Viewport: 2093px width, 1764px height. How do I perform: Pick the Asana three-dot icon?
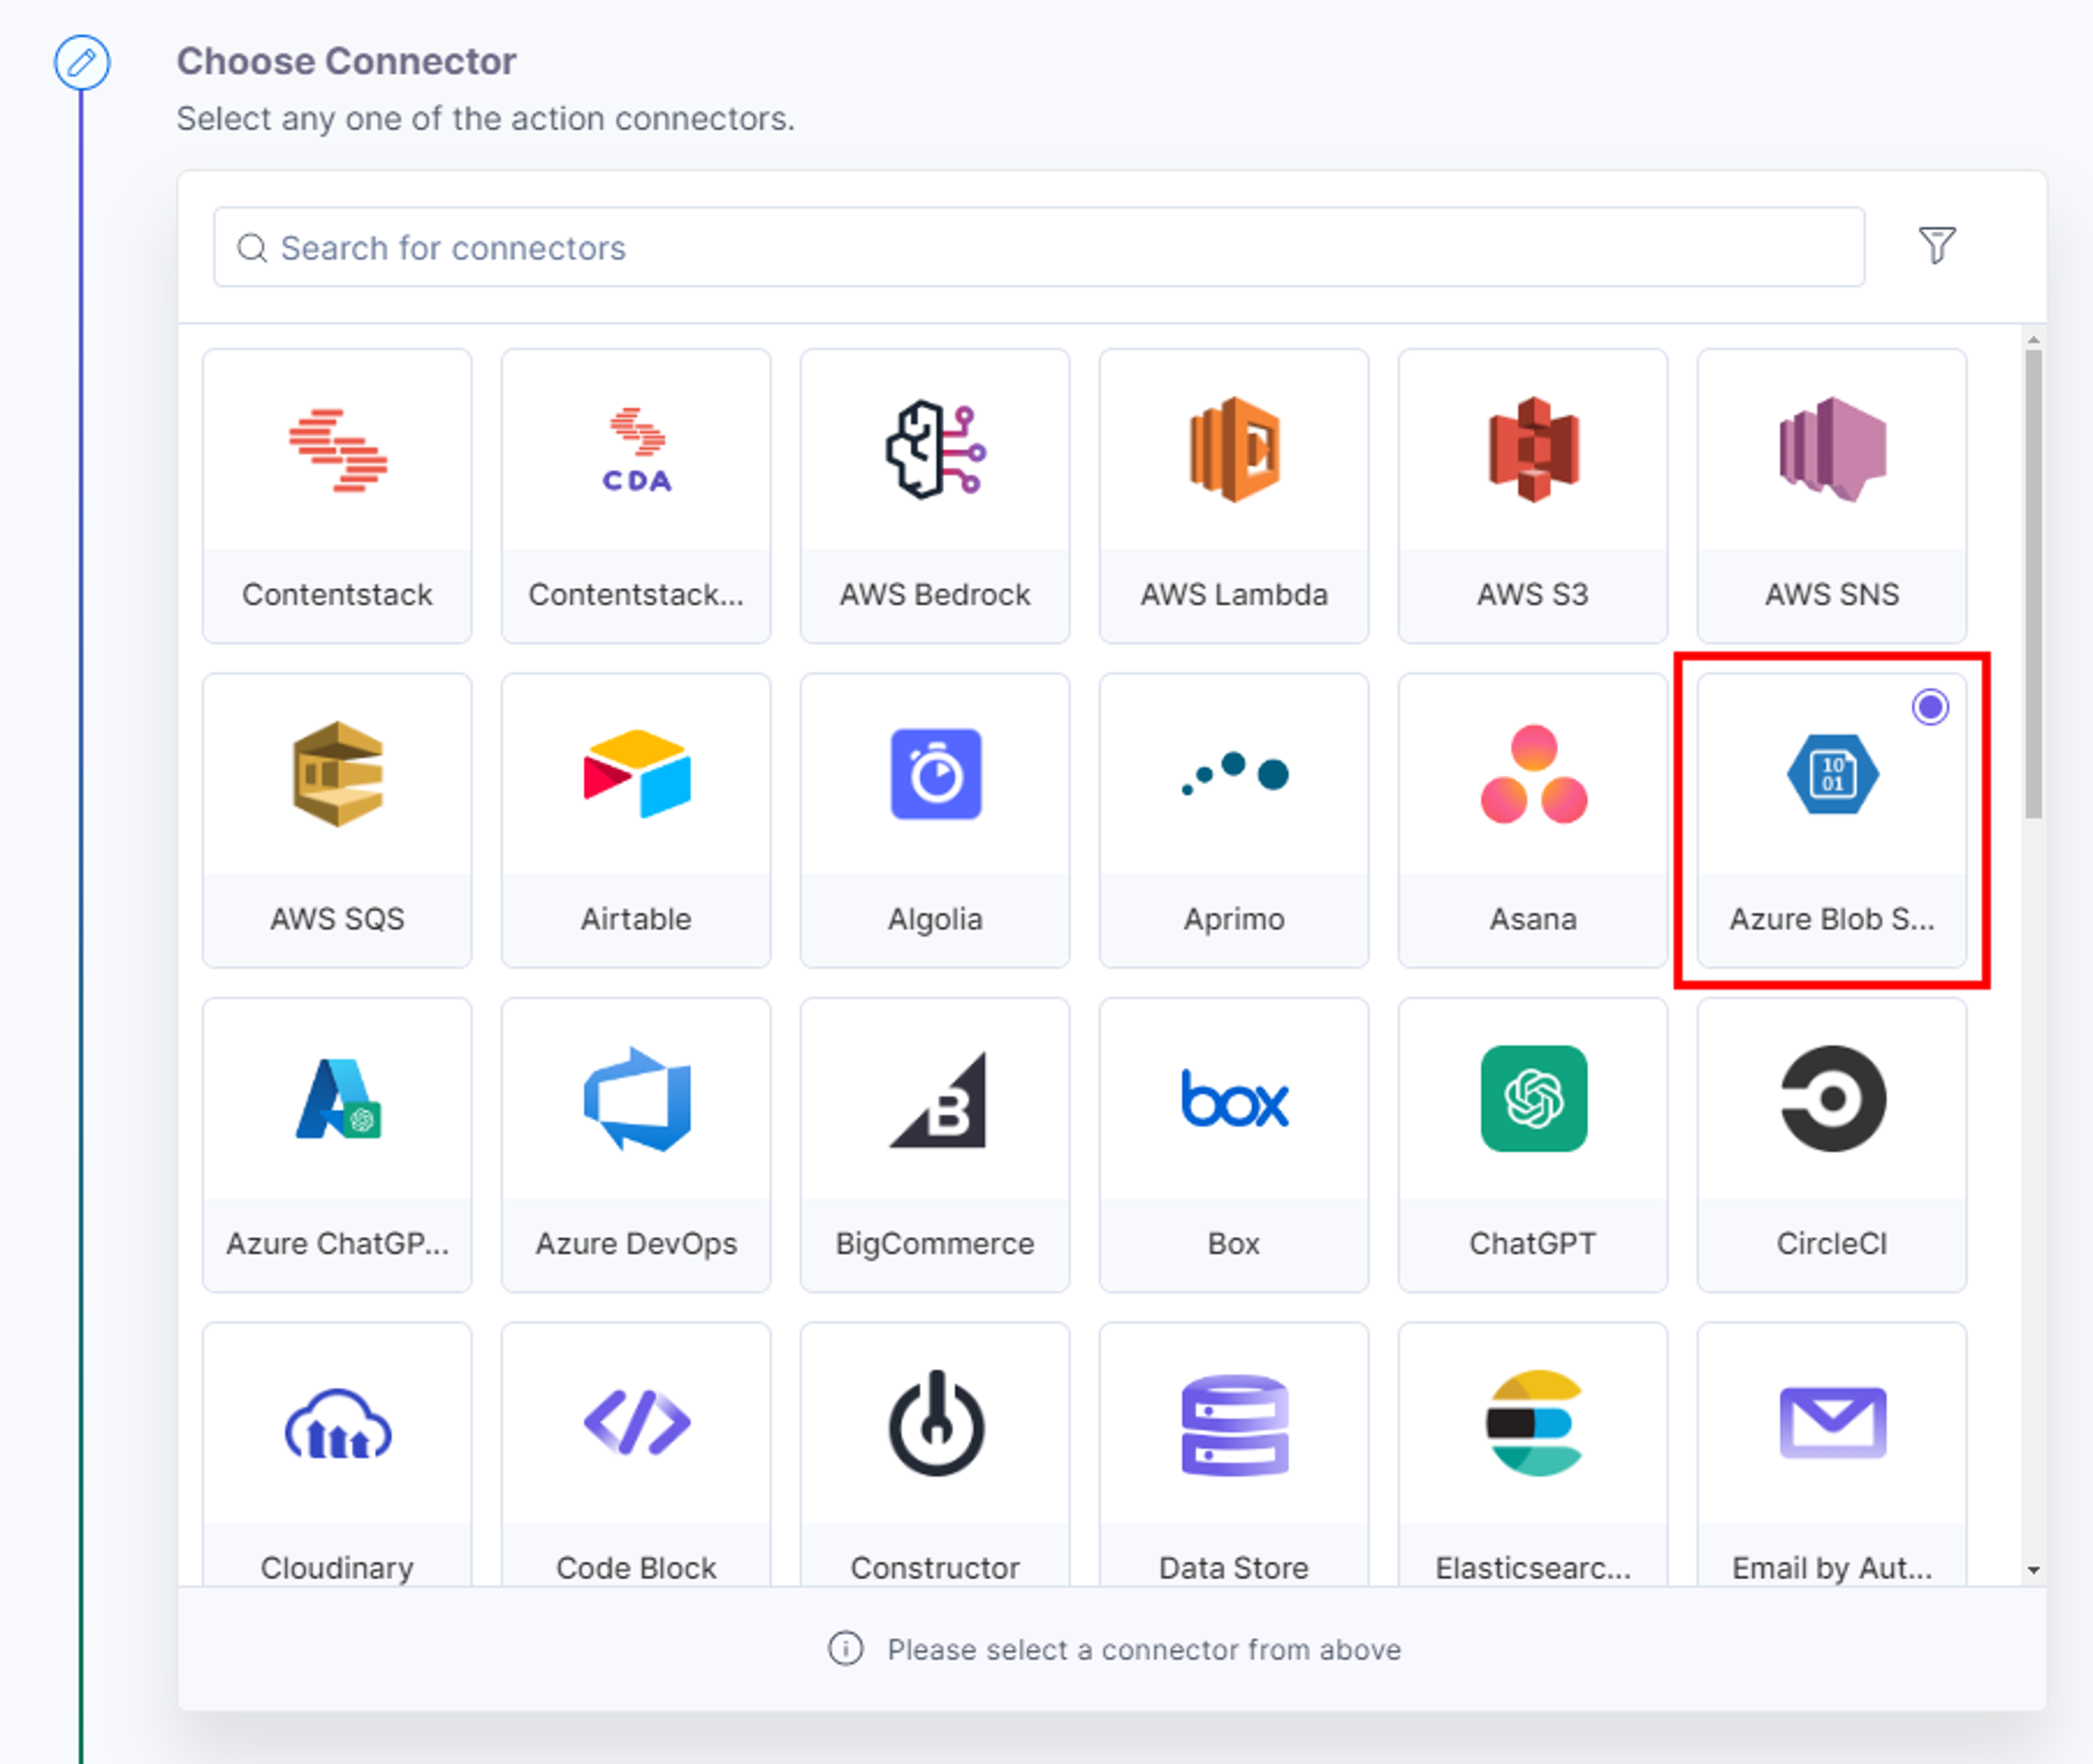coord(1533,774)
